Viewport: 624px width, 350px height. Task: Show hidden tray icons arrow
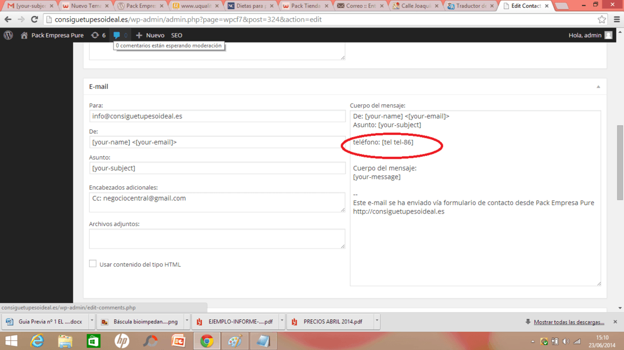pyautogui.click(x=533, y=342)
